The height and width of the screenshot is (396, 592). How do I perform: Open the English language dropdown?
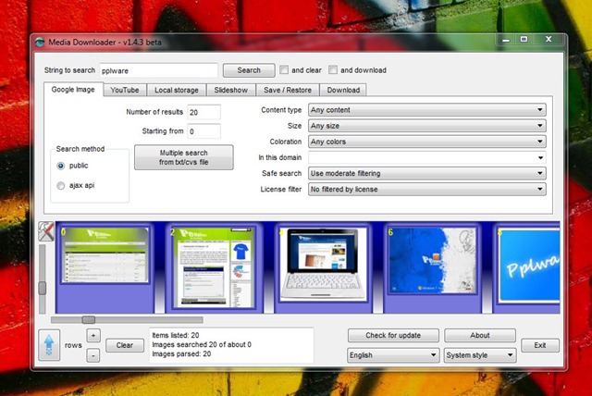coord(393,355)
